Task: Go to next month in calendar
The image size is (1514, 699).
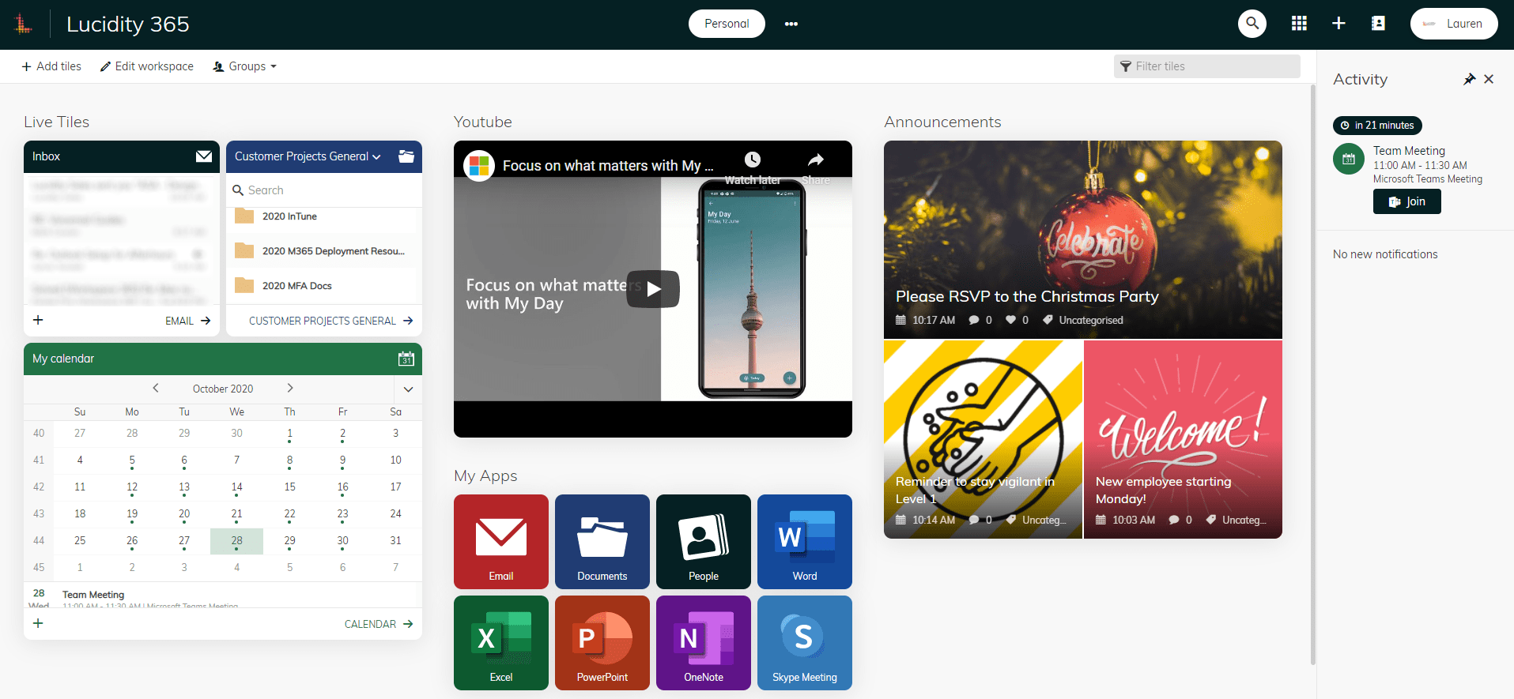Action: [290, 388]
